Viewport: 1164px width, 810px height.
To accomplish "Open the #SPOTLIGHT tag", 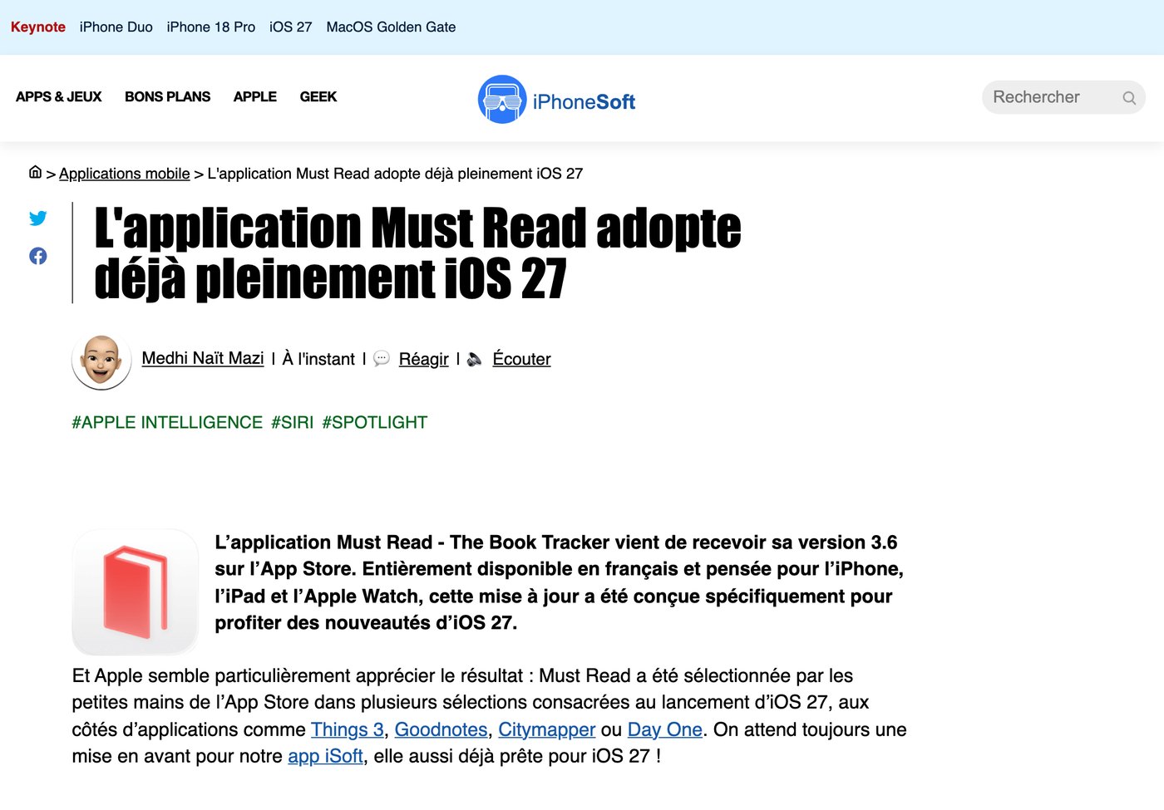I will click(x=375, y=422).
